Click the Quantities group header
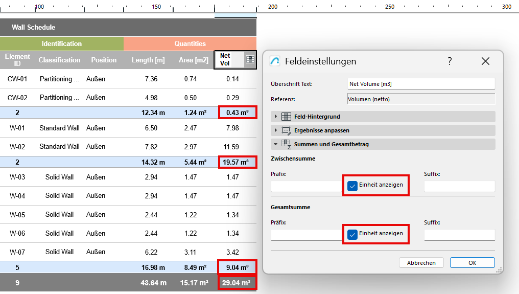 click(190, 44)
